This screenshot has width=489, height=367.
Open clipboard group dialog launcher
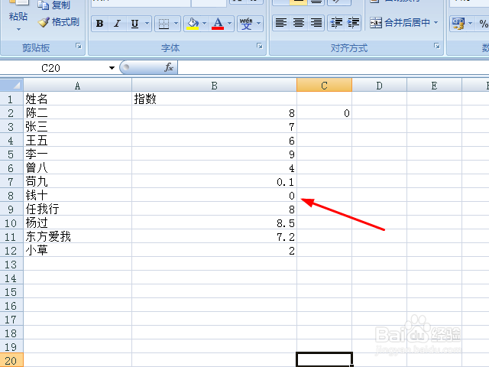point(79,46)
